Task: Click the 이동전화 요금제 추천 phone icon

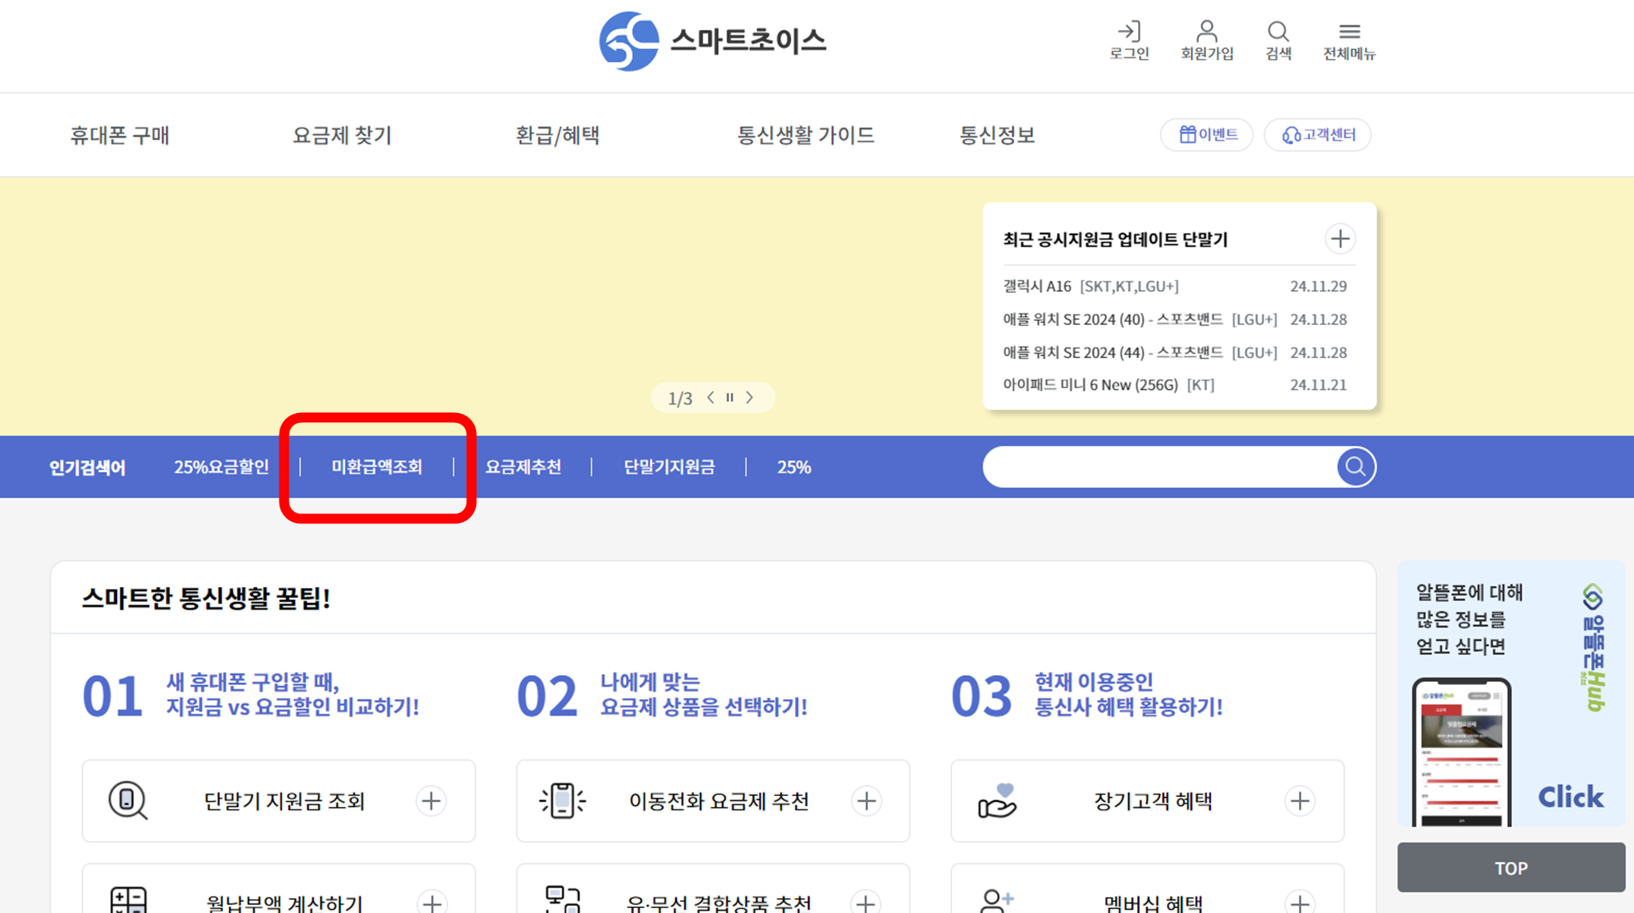Action: 562,800
